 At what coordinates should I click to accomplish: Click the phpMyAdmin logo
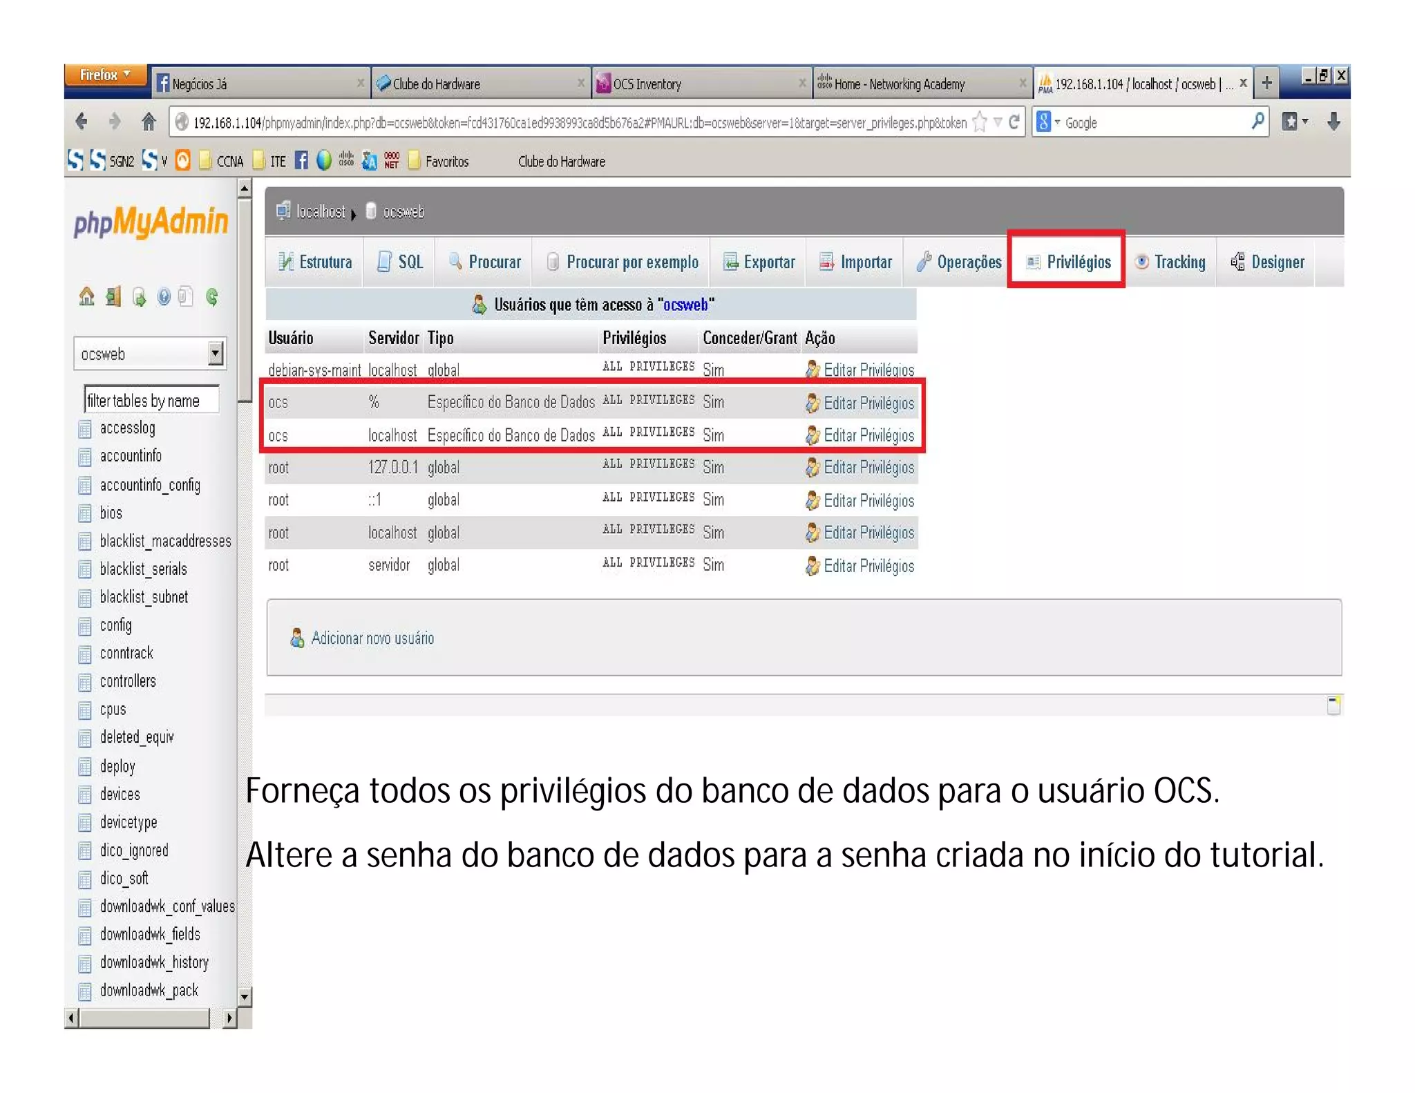(151, 222)
